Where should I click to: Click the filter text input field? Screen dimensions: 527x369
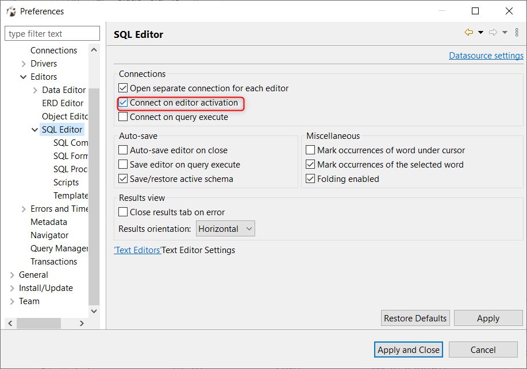coord(52,34)
